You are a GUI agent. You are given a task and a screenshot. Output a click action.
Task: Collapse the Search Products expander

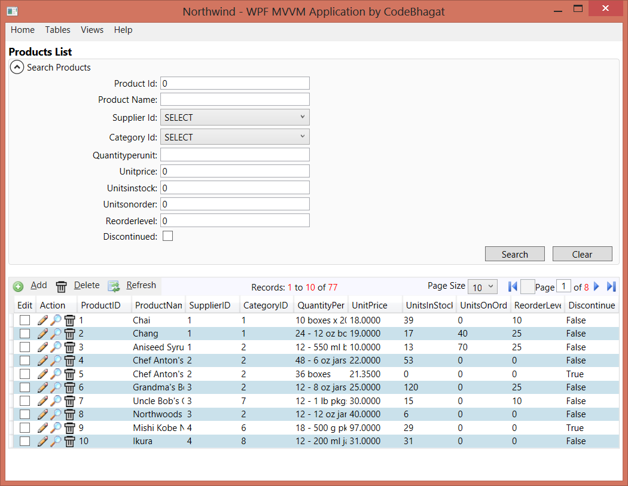click(17, 68)
